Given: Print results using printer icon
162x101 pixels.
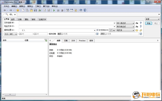Looking at the screenshot, I should 81,10.
